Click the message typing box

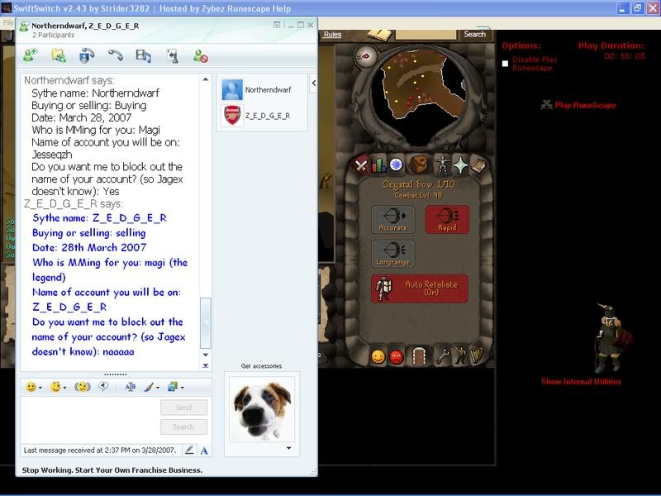point(90,419)
